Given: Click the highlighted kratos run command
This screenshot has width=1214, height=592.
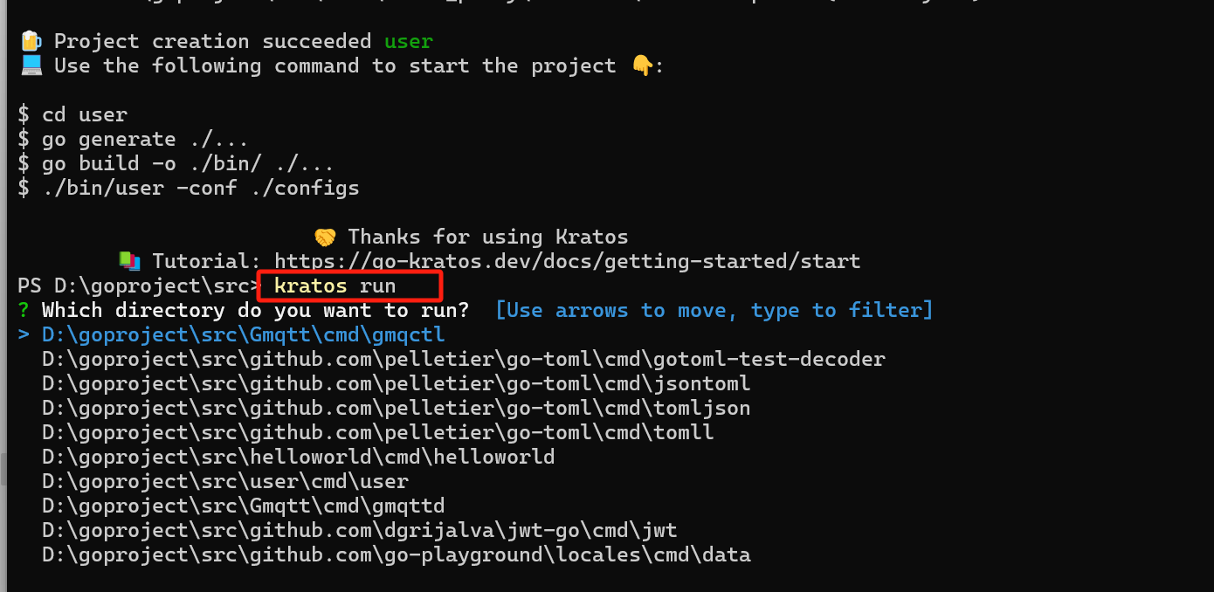Looking at the screenshot, I should 335,286.
